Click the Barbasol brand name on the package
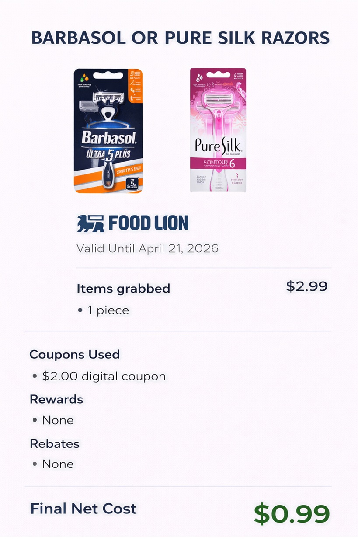 (108, 139)
